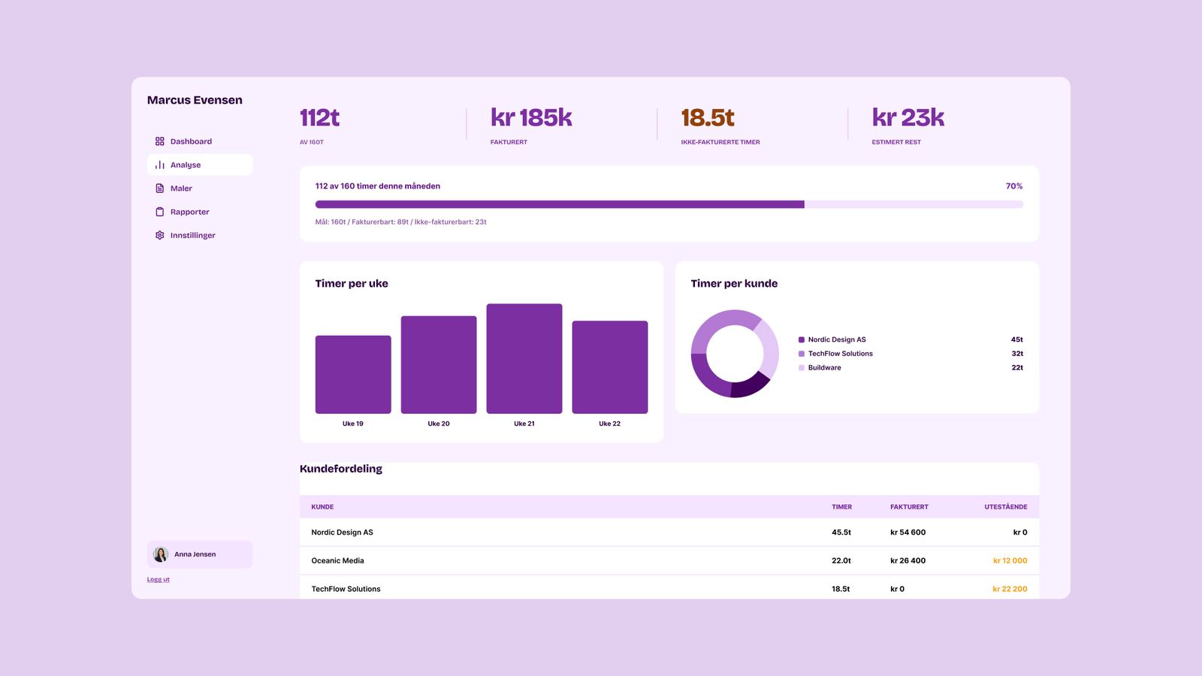Open Innstillinger from the sidebar
This screenshot has height=676, width=1202.
[200, 235]
